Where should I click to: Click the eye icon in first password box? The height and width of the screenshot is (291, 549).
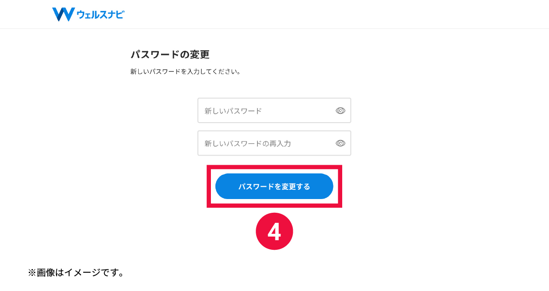coord(340,111)
